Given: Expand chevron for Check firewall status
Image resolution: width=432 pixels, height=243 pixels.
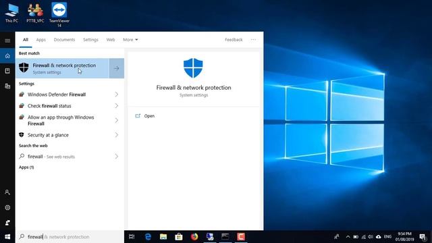Looking at the screenshot, I should click(117, 106).
